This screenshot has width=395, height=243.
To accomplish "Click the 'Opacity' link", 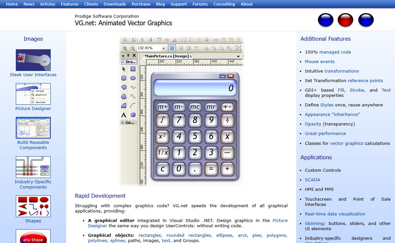I will tap(313, 124).
